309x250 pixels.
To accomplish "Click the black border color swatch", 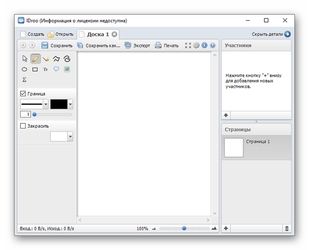I will (59, 104).
